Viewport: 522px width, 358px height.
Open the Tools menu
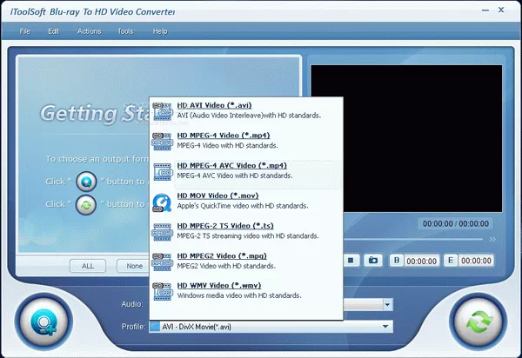point(125,31)
